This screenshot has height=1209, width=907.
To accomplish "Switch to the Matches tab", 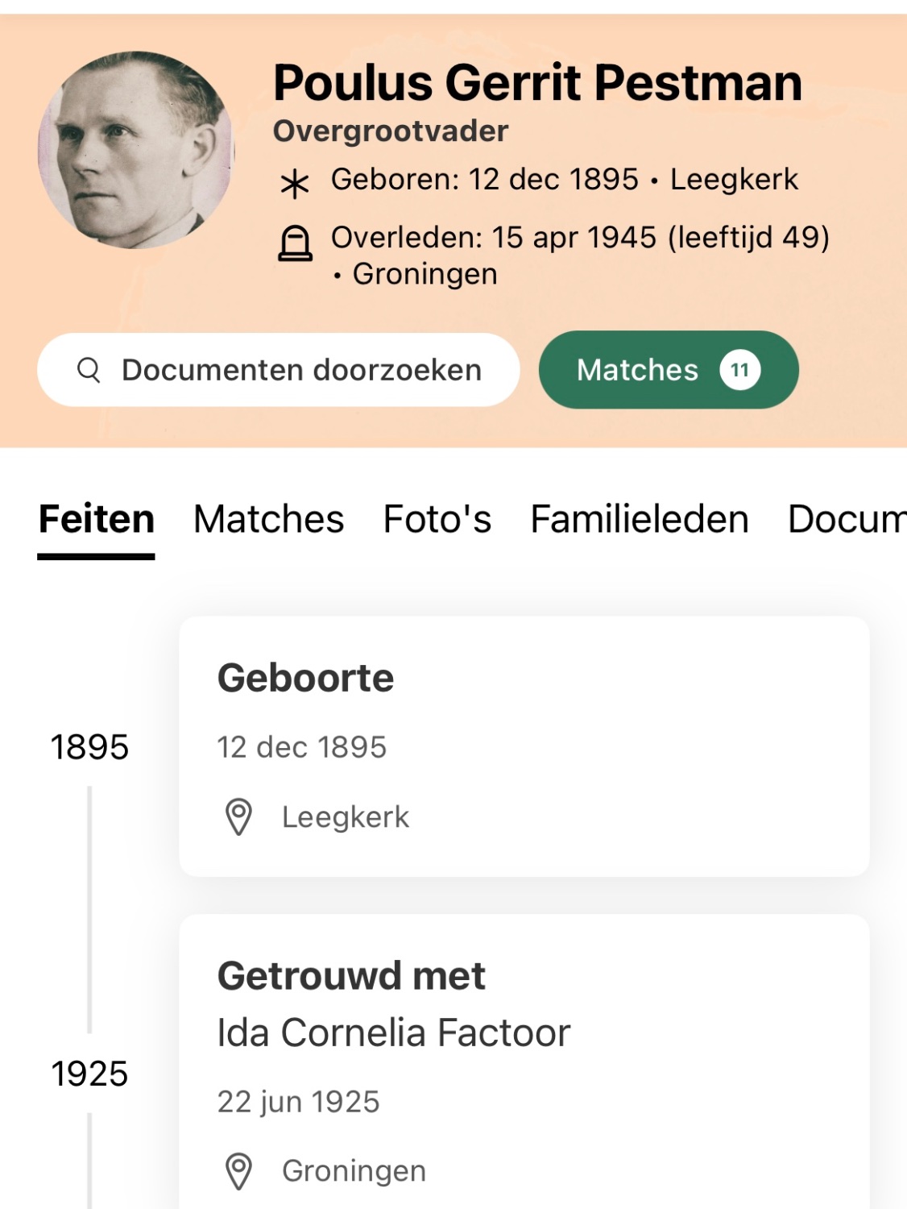I will [268, 519].
